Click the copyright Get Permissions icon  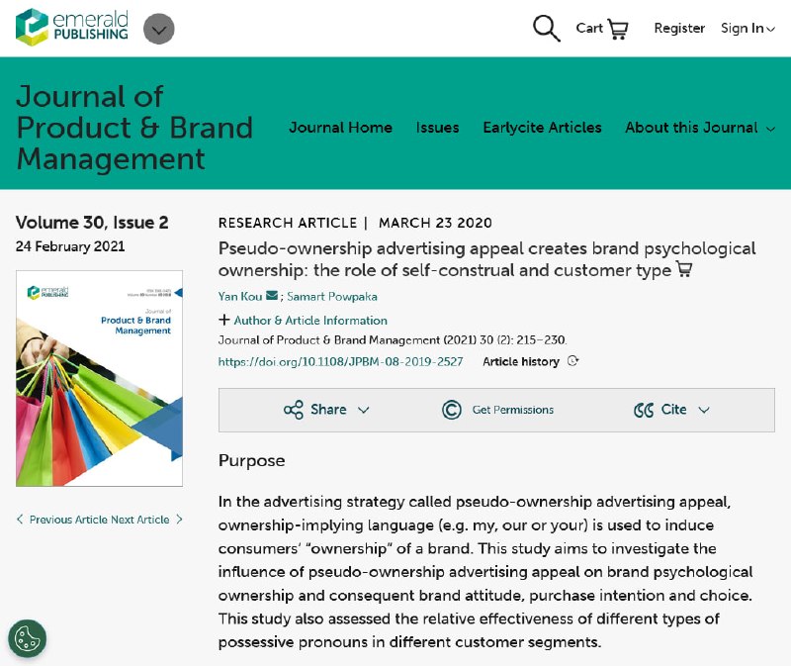452,410
